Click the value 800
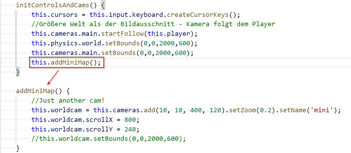This screenshot has height=153, width=351. 130,120
